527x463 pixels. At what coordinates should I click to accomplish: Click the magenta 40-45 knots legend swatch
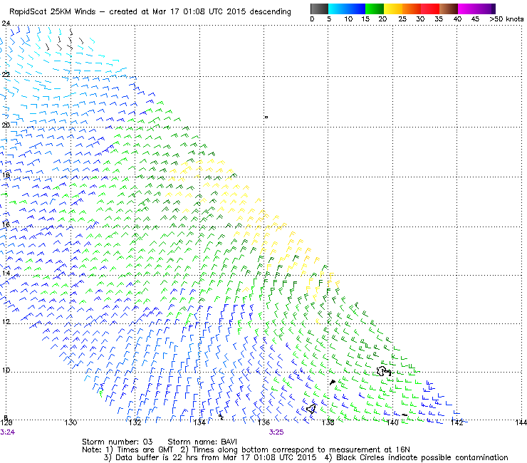[x=467, y=9]
